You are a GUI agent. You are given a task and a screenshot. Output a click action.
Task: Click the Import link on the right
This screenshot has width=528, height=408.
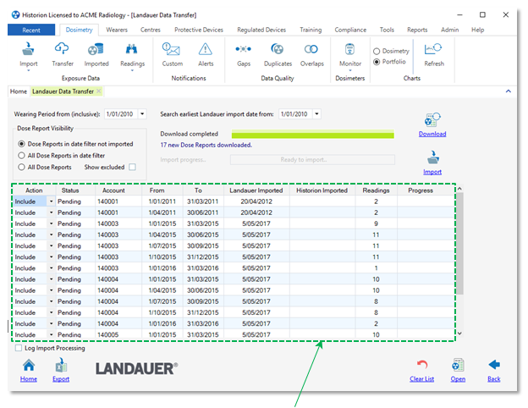(432, 172)
